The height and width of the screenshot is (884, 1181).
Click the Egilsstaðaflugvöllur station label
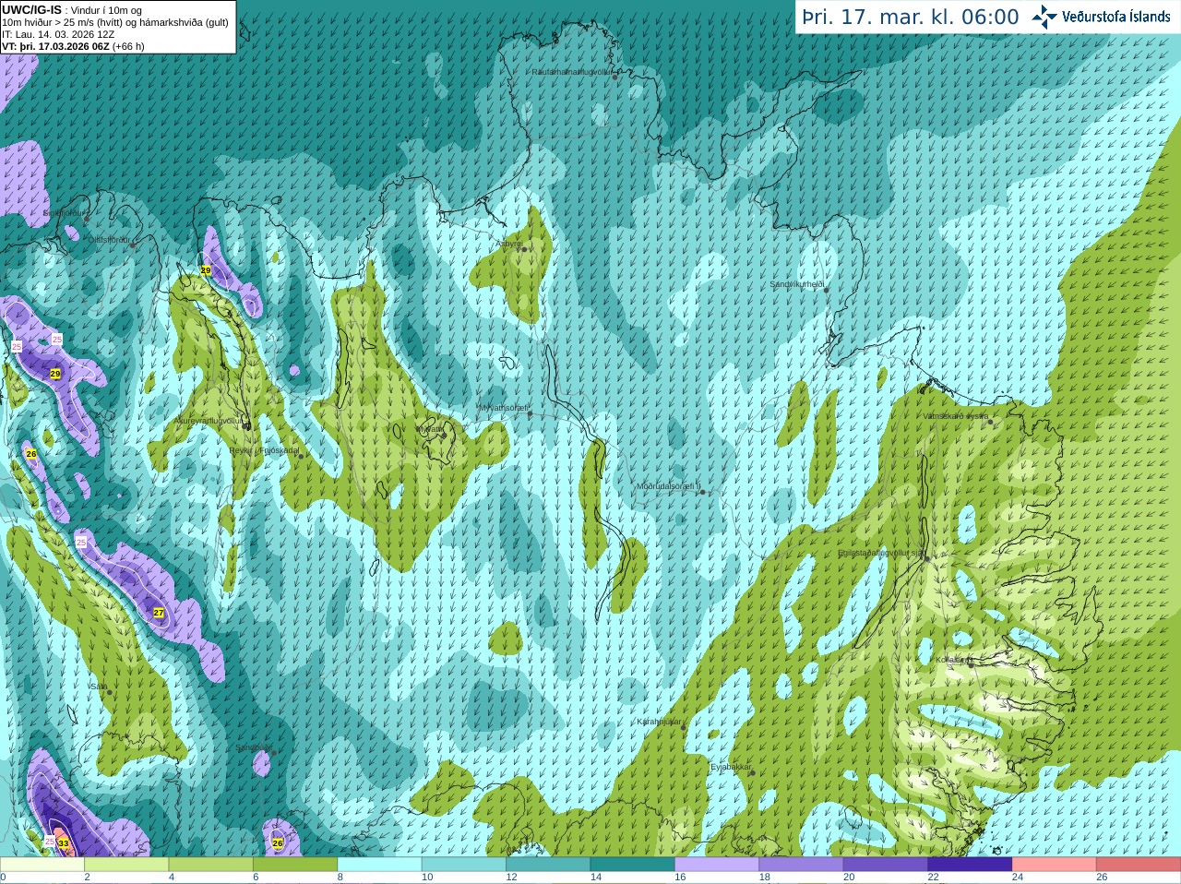[x=880, y=553]
